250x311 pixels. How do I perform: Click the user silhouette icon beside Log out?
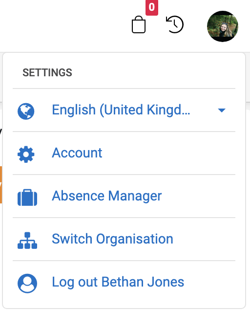tap(27, 283)
